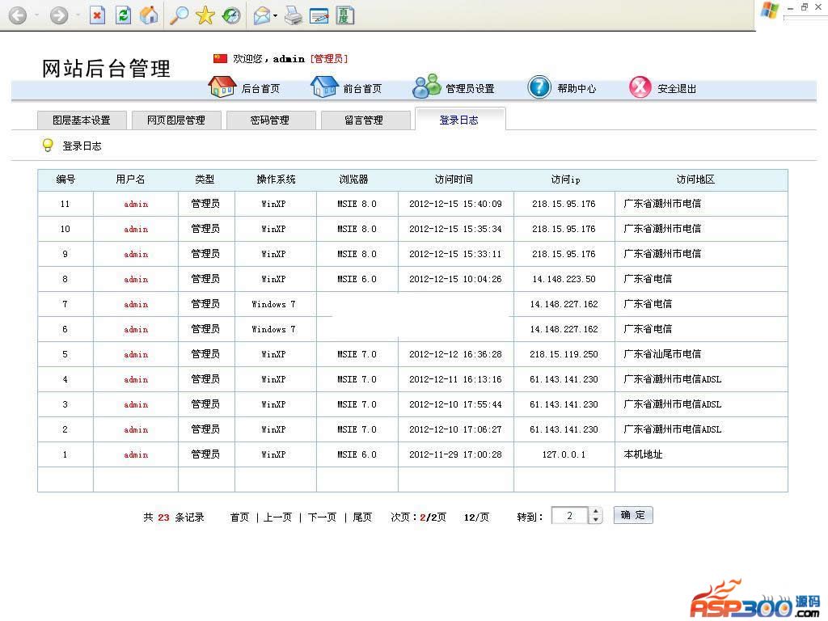Open Search with magnifier icon

tap(179, 15)
